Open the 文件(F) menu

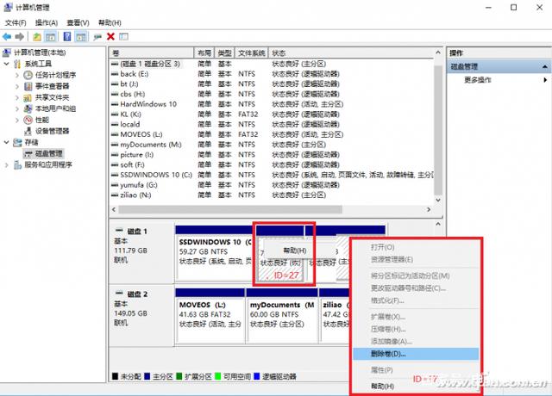(x=16, y=23)
